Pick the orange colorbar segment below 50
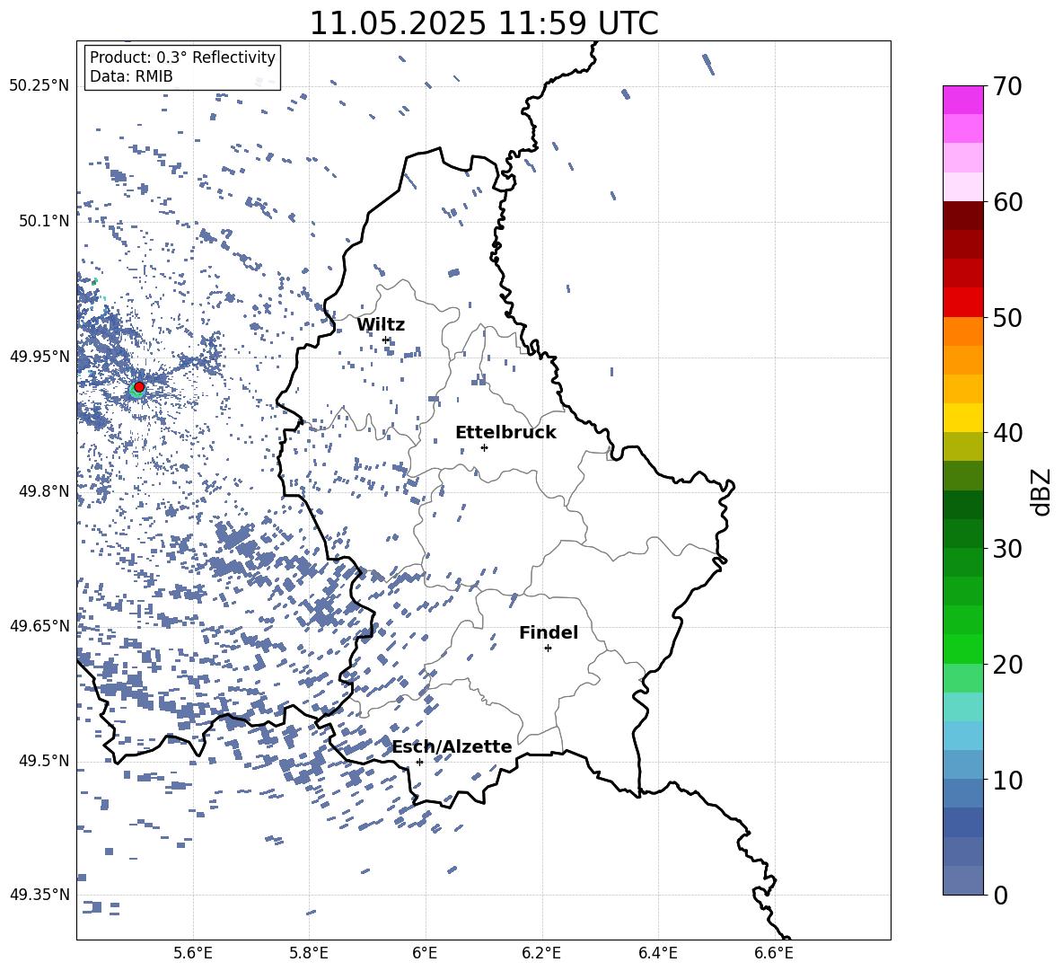 (963, 331)
